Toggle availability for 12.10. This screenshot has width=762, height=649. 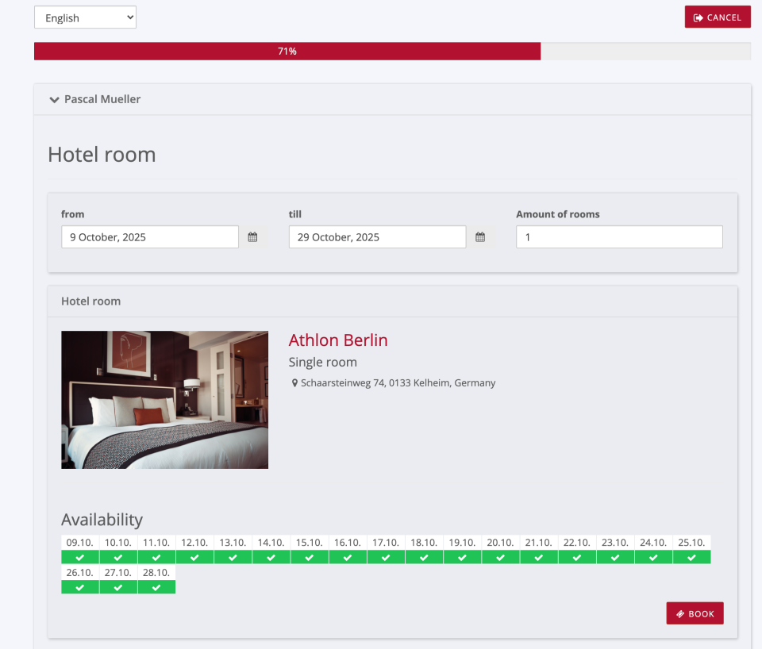pos(194,556)
